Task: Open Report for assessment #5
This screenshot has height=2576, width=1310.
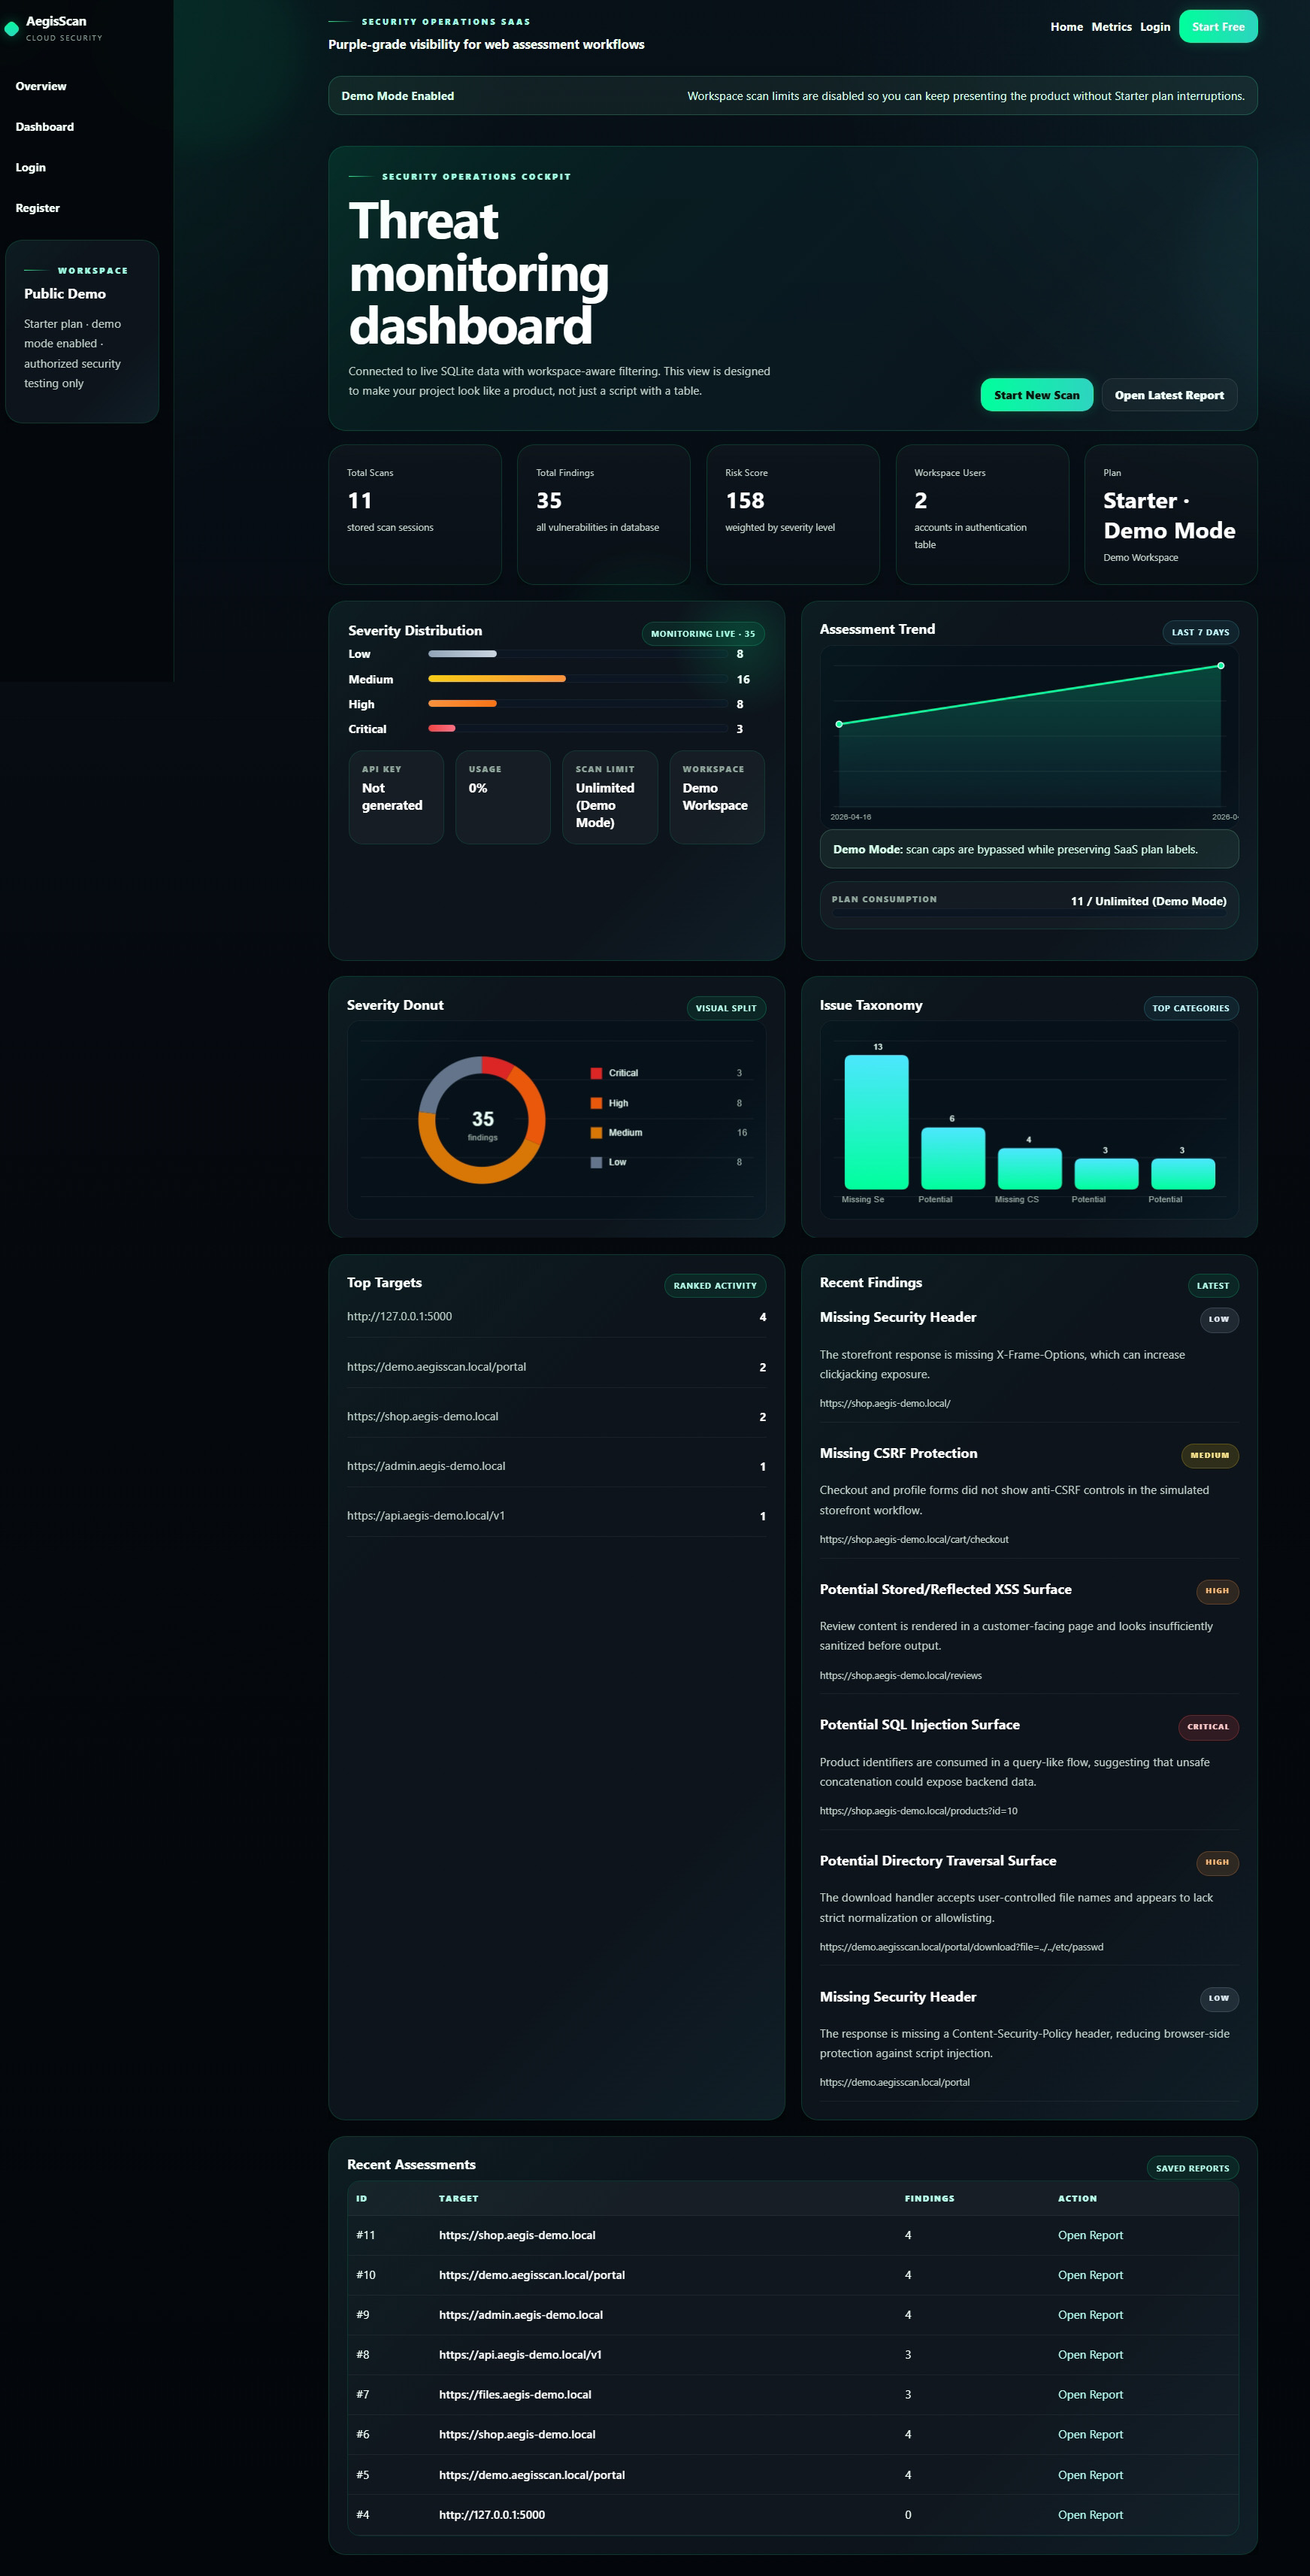Action: click(x=1091, y=2475)
